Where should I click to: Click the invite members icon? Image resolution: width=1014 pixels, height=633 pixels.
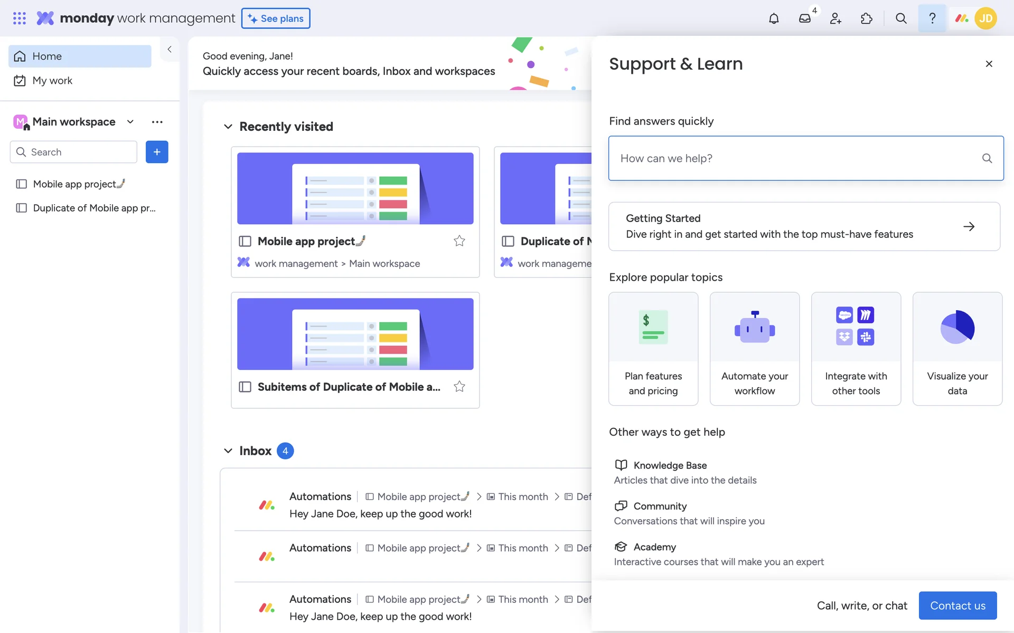835,18
